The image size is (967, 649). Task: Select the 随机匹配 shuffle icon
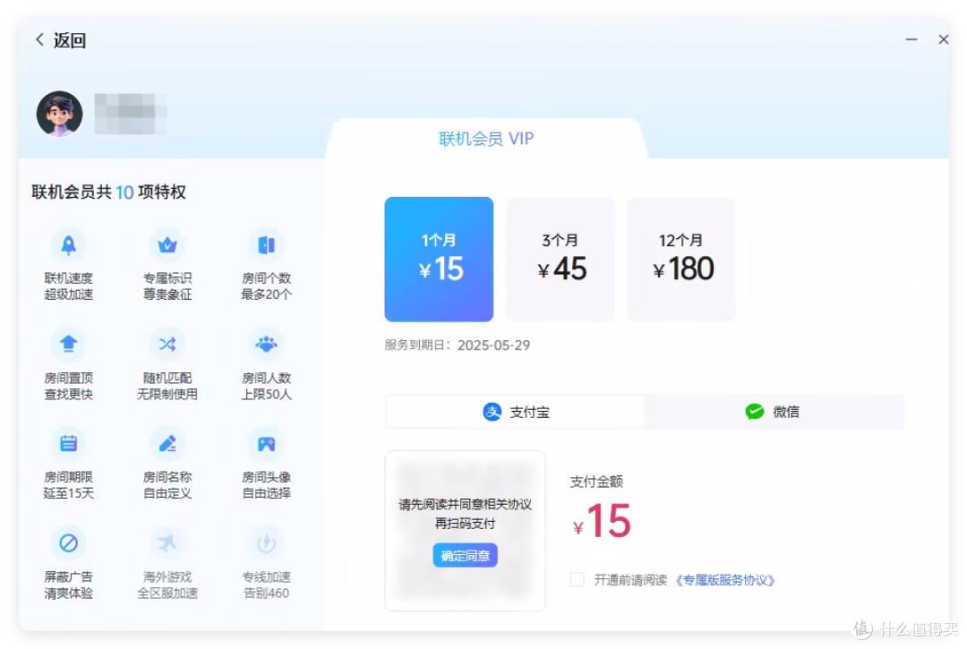167,344
